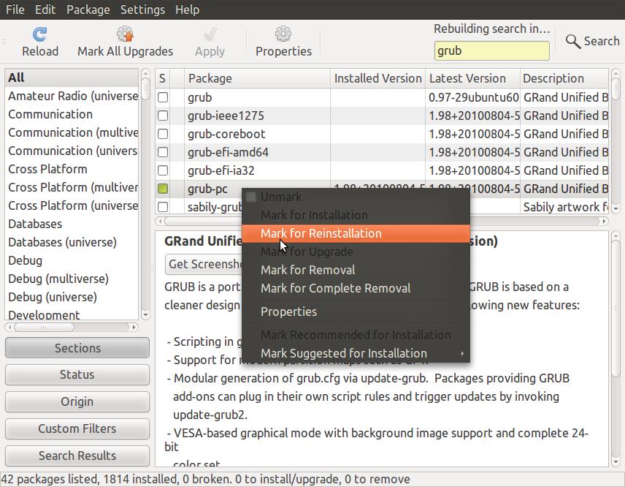Toggle the grub package status checkbox

coord(163,97)
